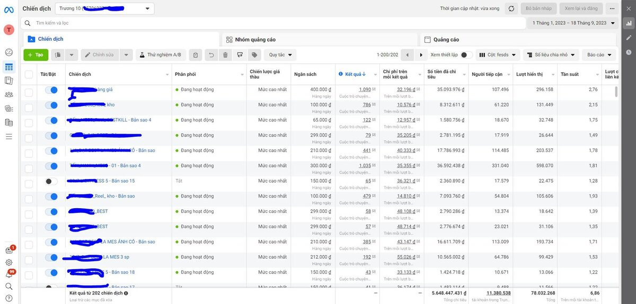Screen dimensions: 636x304
Task: Open the 'Số liệu chia nhỏ' breakdown dropdown
Action: point(551,55)
